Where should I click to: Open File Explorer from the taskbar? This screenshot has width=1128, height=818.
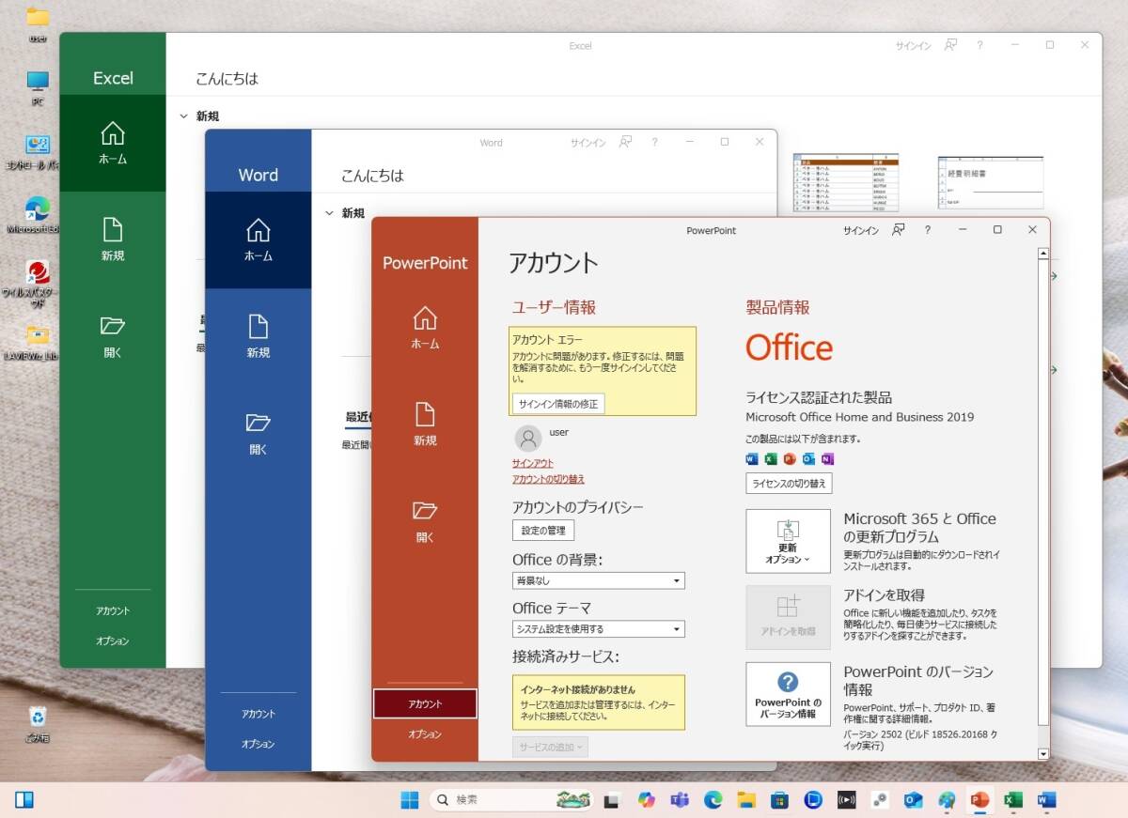(x=746, y=800)
